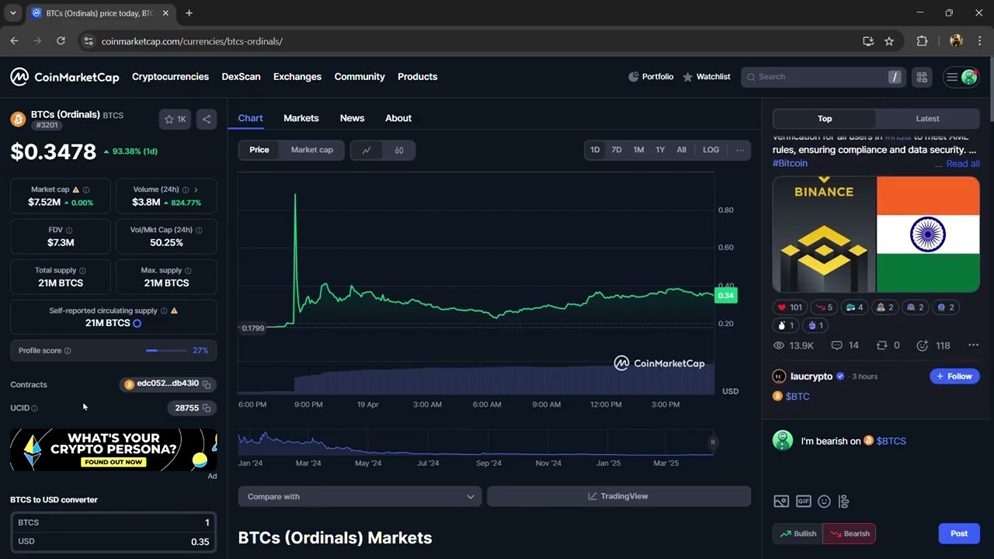Go back in browser
The width and height of the screenshot is (994, 559).
pos(14,41)
